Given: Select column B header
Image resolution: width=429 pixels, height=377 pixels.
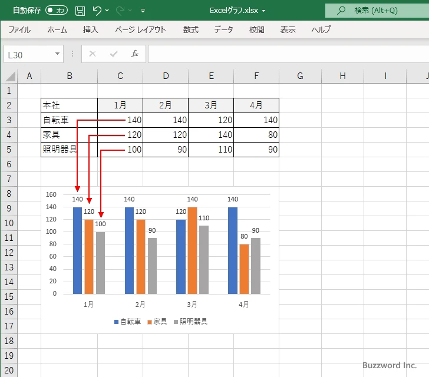Looking at the screenshot, I should point(70,76).
